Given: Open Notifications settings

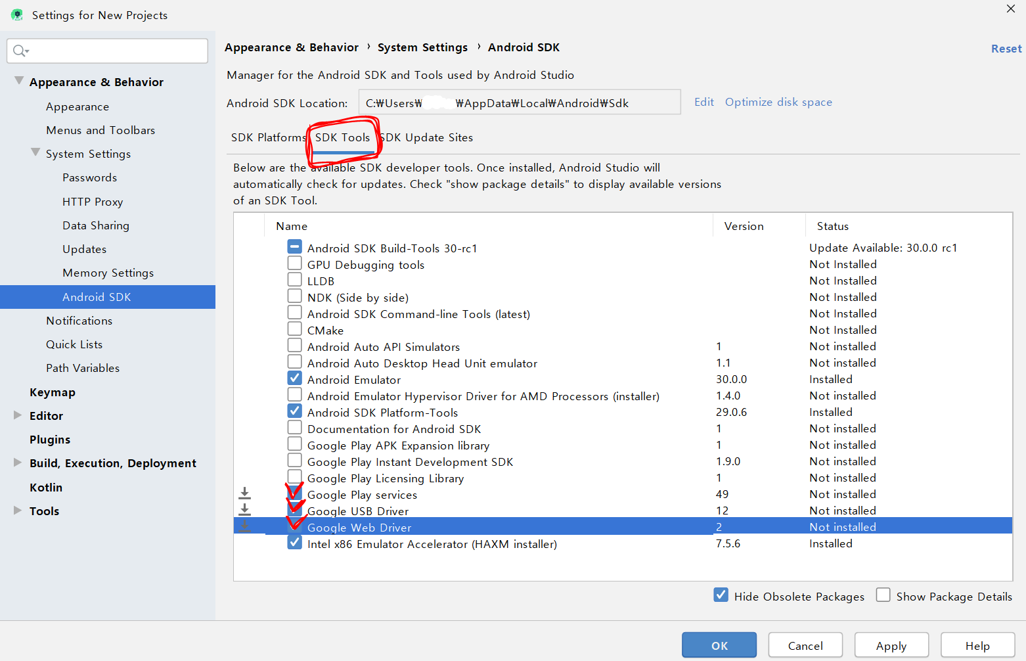Looking at the screenshot, I should [79, 321].
